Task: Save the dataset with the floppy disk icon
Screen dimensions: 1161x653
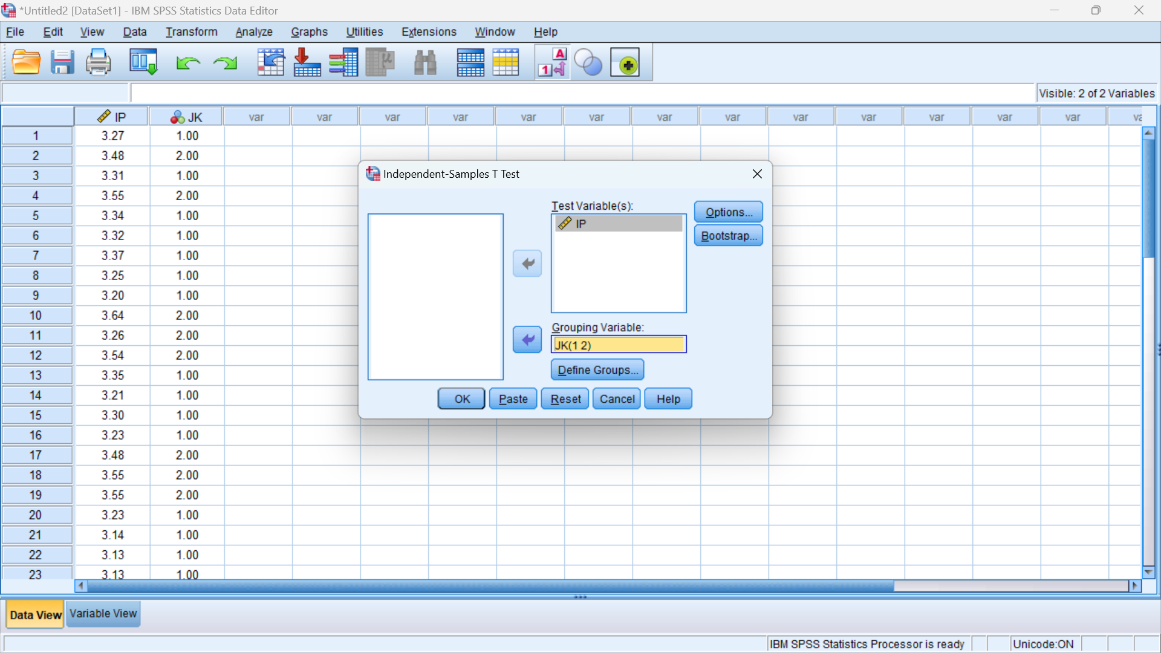Action: click(62, 62)
